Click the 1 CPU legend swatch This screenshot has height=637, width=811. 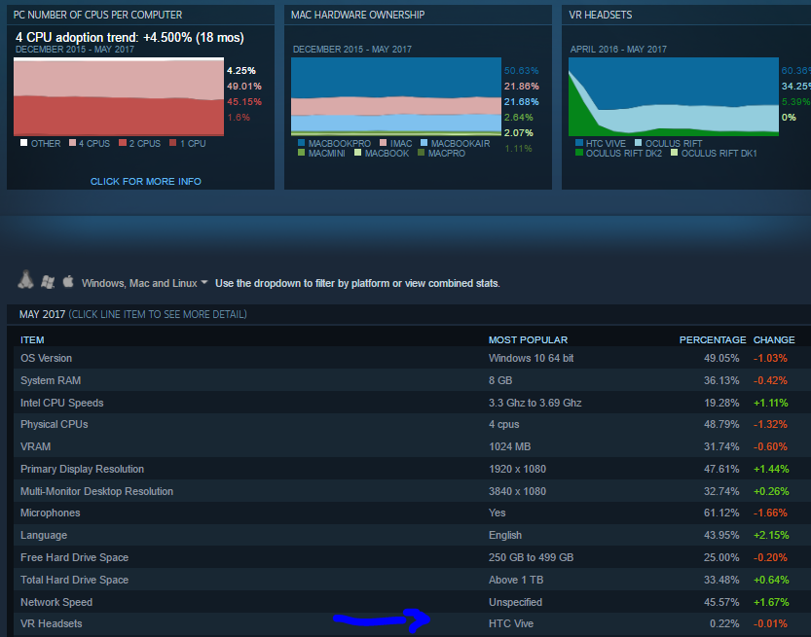pos(172,143)
